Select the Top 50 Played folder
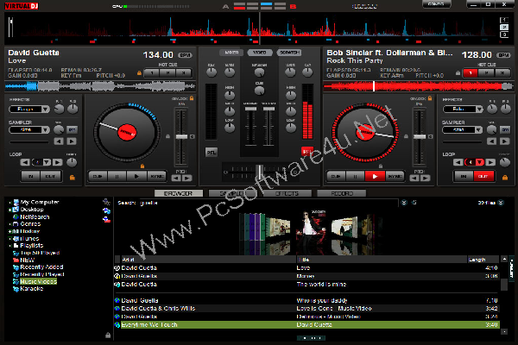Viewport: 518px width, 345px height. point(40,253)
